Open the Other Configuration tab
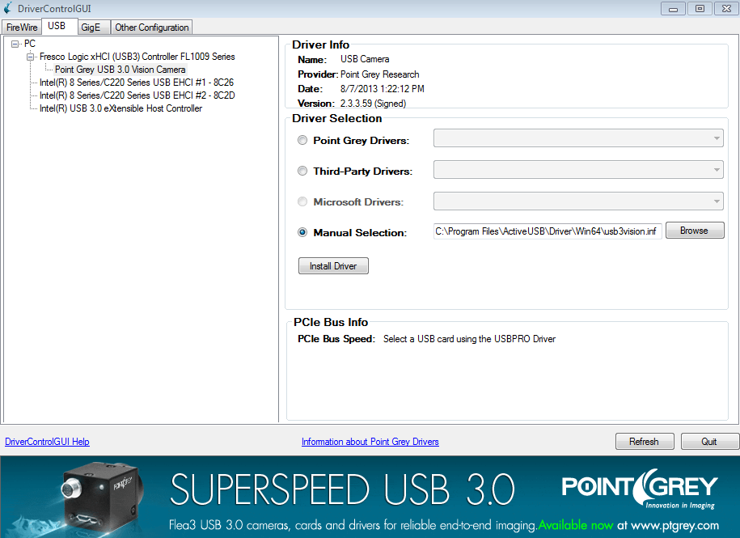The width and height of the screenshot is (740, 538). click(x=151, y=28)
